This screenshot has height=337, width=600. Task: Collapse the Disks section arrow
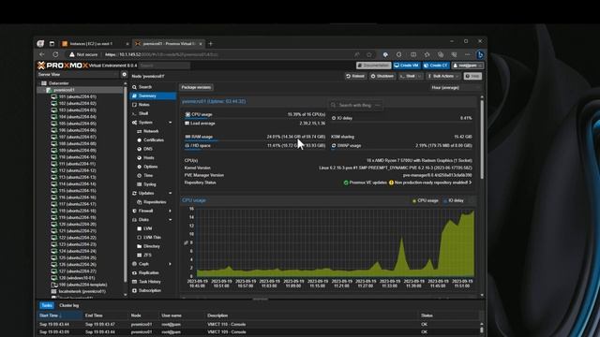[171, 220]
